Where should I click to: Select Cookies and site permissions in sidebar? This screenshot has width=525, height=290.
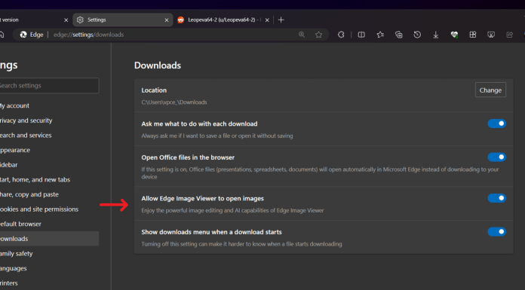pyautogui.click(x=38, y=209)
